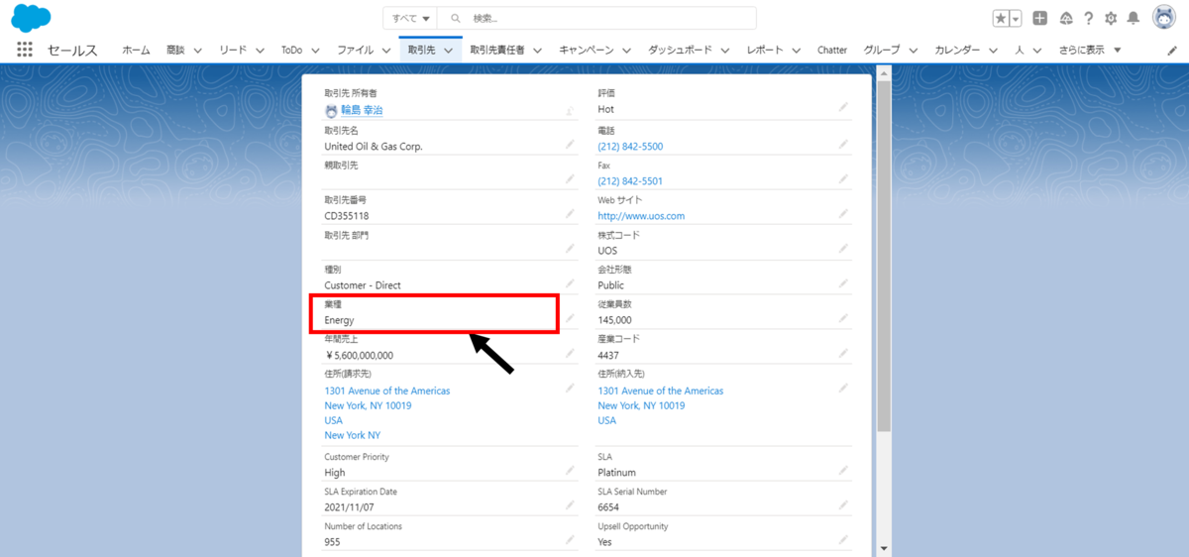This screenshot has height=557, width=1189.
Task: Edit the 年間売上 field pencil icon
Action: (x=570, y=353)
